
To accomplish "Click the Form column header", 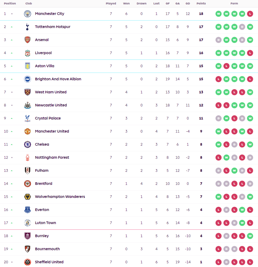I will click(234, 4).
